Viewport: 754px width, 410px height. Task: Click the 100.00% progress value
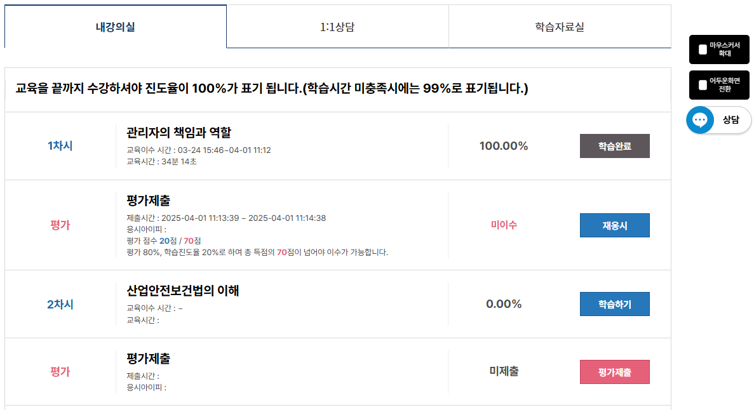point(504,146)
